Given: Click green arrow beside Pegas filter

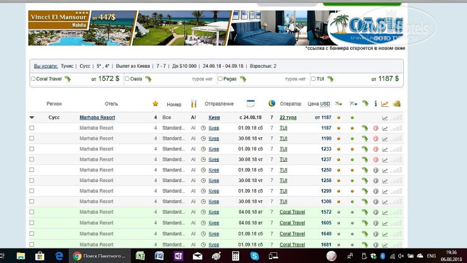Looking at the screenshot, I should [x=243, y=79].
